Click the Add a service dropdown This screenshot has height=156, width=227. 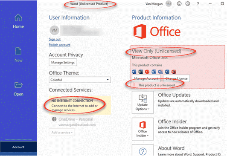tap(62, 132)
